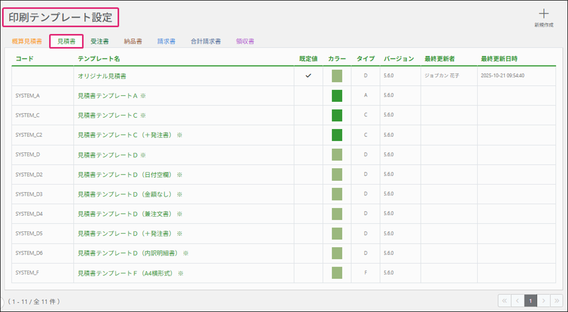The height and width of the screenshot is (312, 568).
Task: Switch to the 納品書 tab
Action: 133,41
